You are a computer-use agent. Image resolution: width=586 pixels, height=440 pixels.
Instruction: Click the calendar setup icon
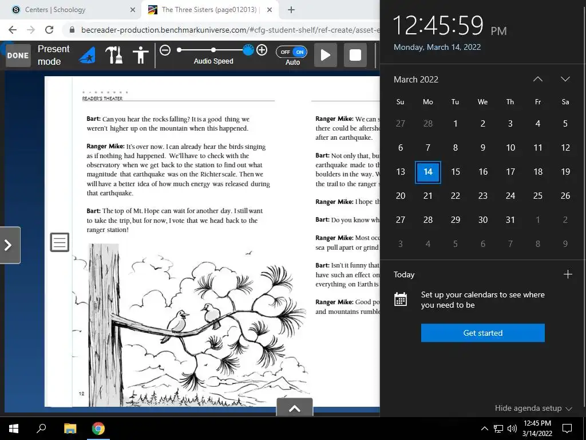click(400, 299)
